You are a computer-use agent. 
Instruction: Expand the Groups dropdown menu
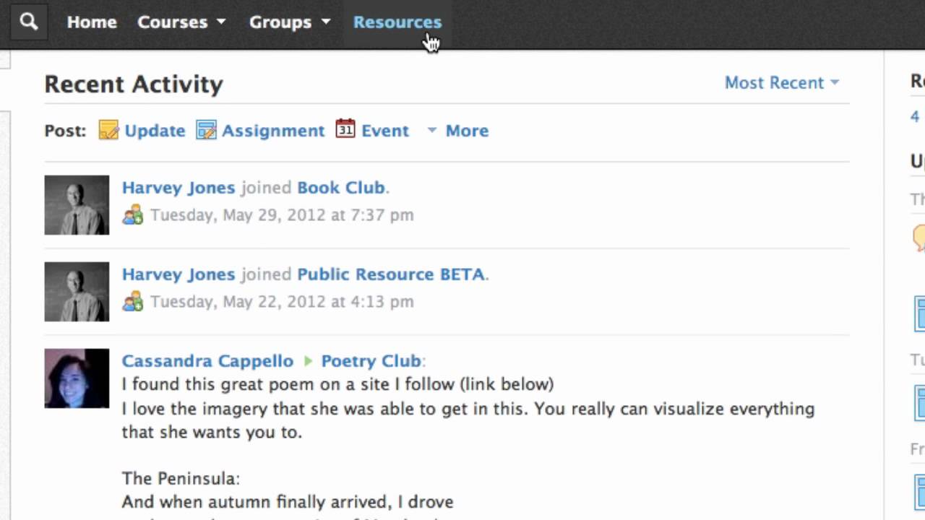tap(289, 22)
